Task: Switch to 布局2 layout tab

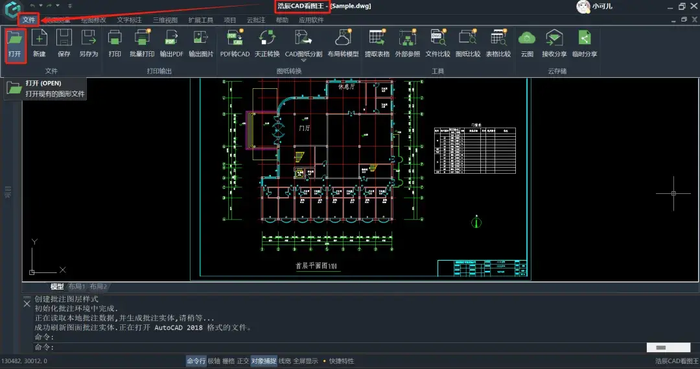Action: (99, 287)
